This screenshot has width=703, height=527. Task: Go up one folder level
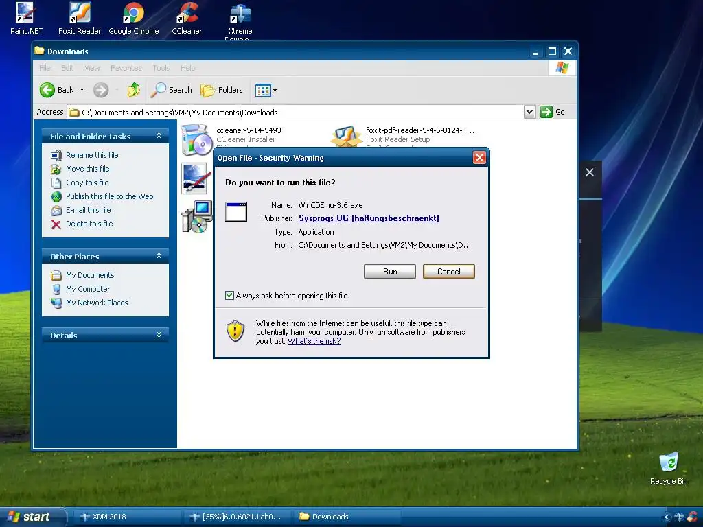pyautogui.click(x=134, y=90)
